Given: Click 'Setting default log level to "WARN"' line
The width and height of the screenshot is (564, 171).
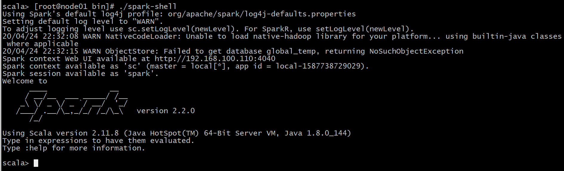Looking at the screenshot, I should coord(83,21).
